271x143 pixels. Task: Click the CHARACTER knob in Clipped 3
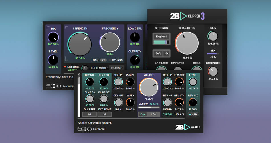(x=187, y=43)
